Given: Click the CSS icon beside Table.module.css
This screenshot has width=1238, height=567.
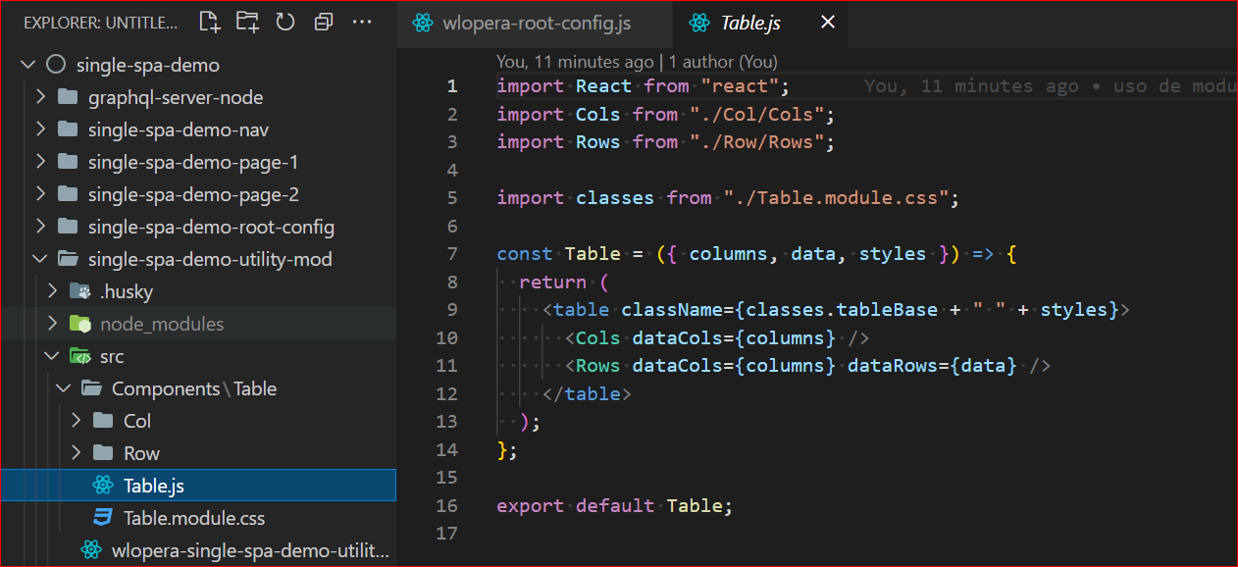Looking at the screenshot, I should [105, 517].
